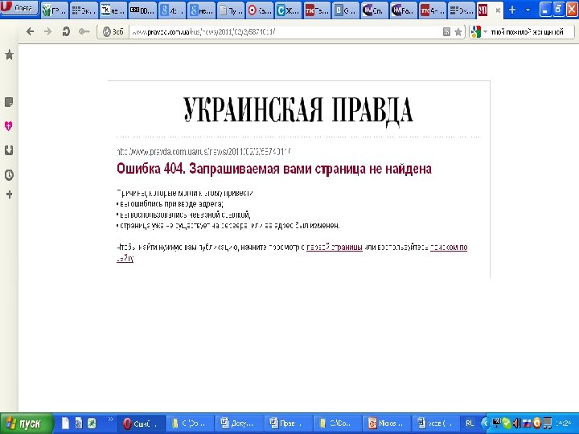
Task: Switch to the tab with red circle icon
Action: (260, 10)
